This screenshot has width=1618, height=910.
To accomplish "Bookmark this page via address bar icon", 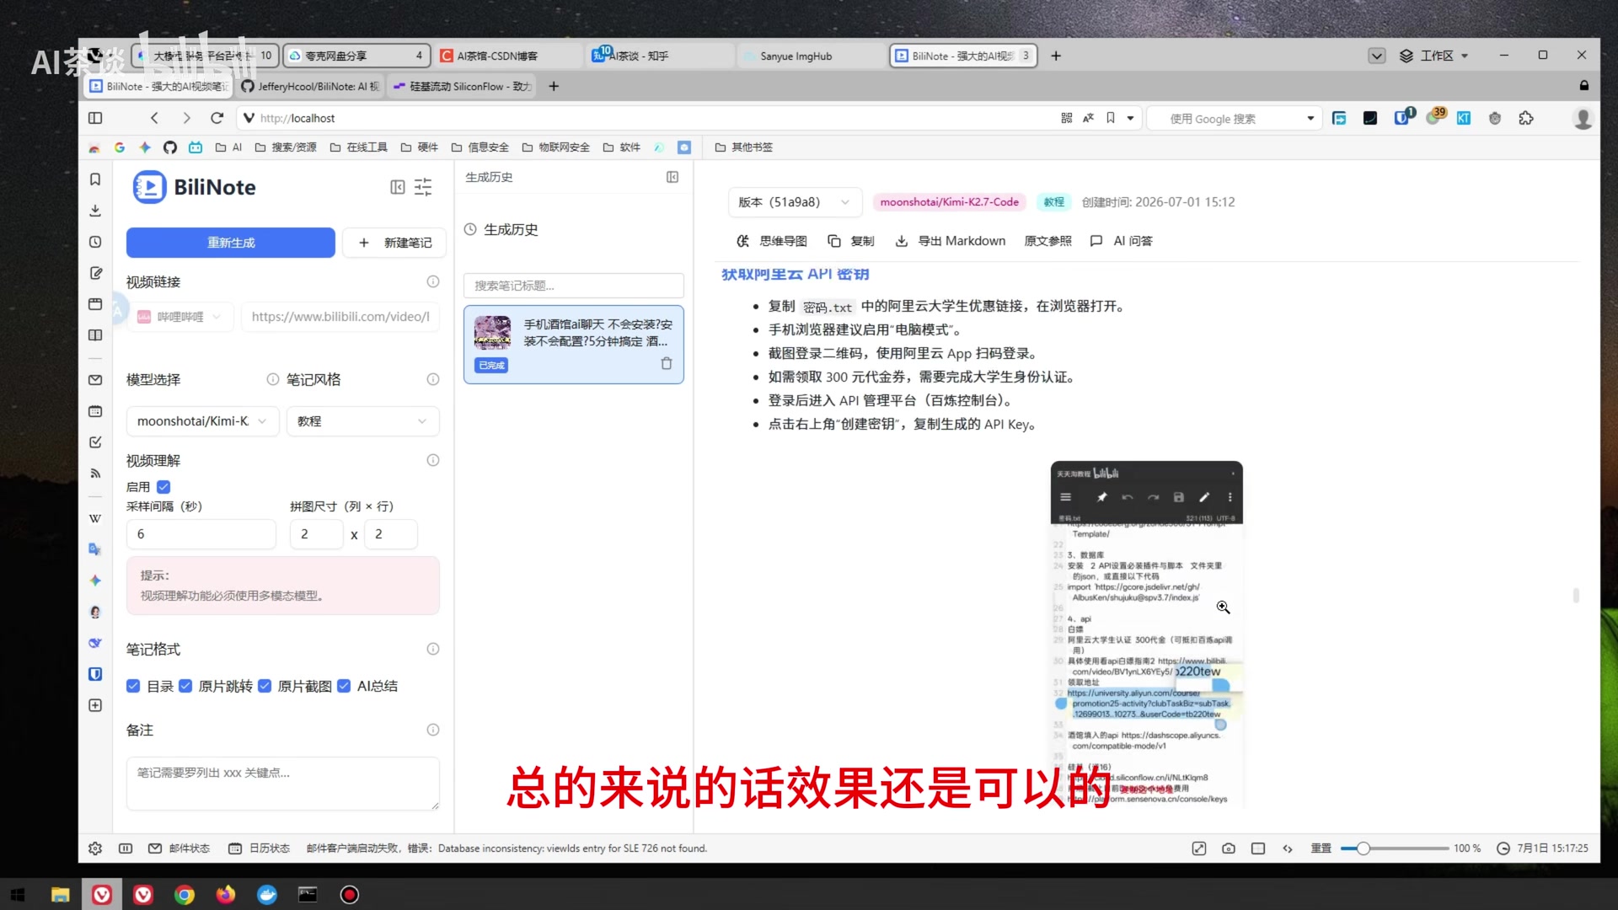I will (1111, 118).
